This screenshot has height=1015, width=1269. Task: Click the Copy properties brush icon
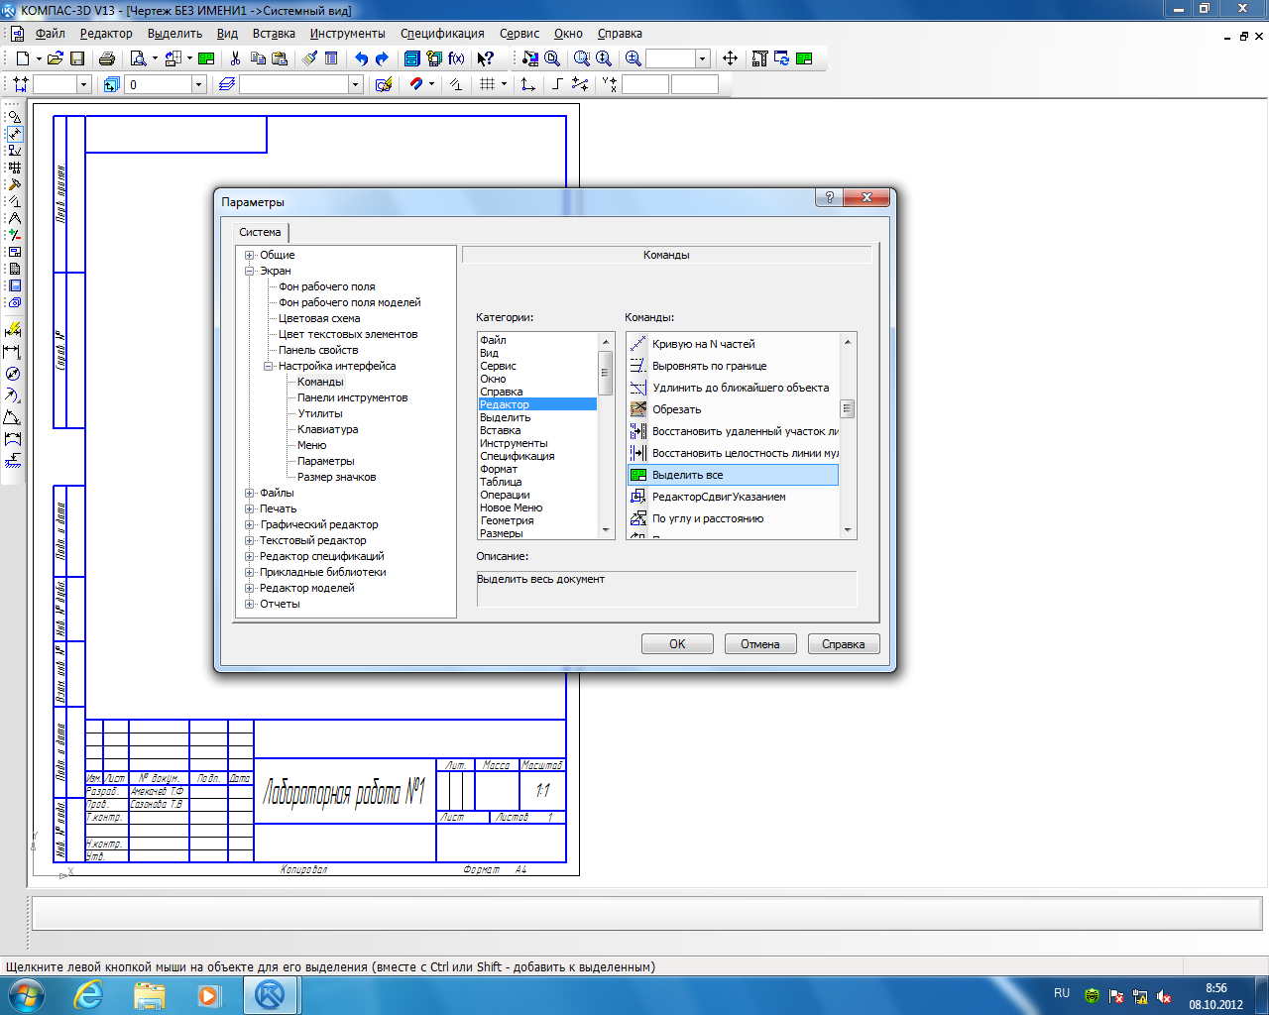click(x=309, y=58)
